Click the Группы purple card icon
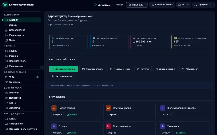Screen dimensions: 217x135 click(x=54, y=126)
